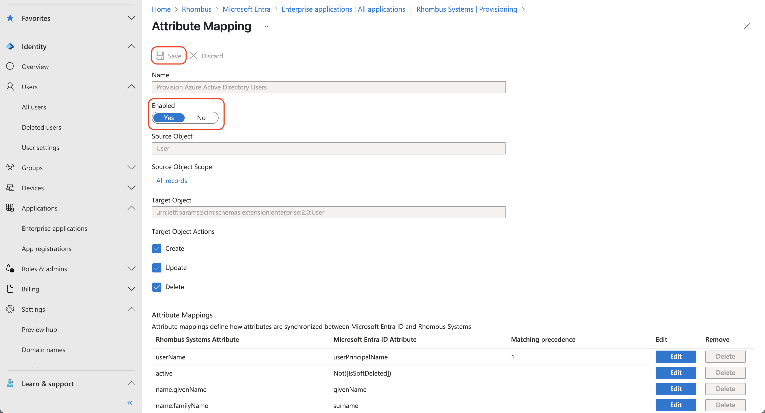Collapse the Learn & support chevron
This screenshot has height=413, width=765.
coord(131,383)
